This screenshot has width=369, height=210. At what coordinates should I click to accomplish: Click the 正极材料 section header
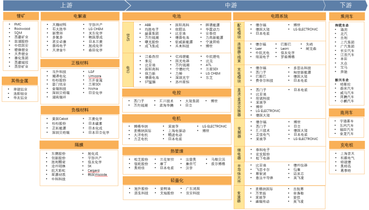(80, 63)
